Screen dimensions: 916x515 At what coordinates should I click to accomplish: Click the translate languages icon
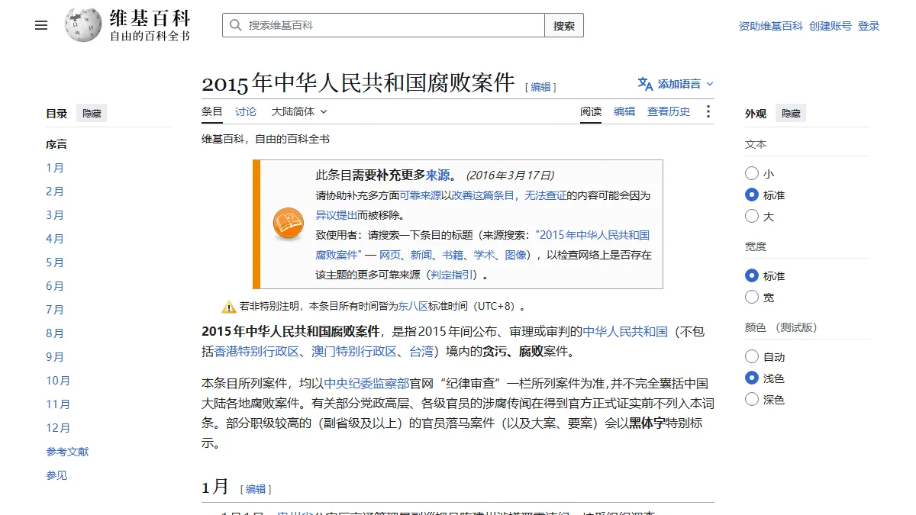tap(646, 84)
